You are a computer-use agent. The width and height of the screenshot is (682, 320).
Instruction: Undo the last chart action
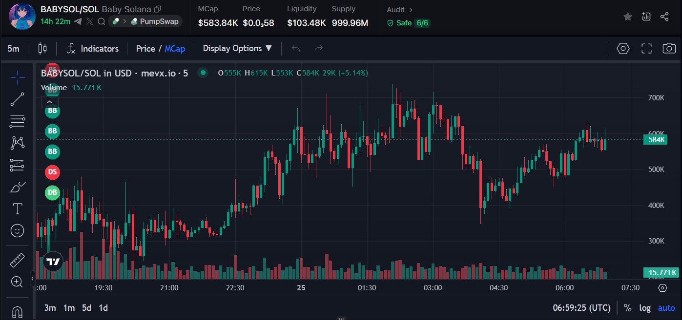(295, 48)
